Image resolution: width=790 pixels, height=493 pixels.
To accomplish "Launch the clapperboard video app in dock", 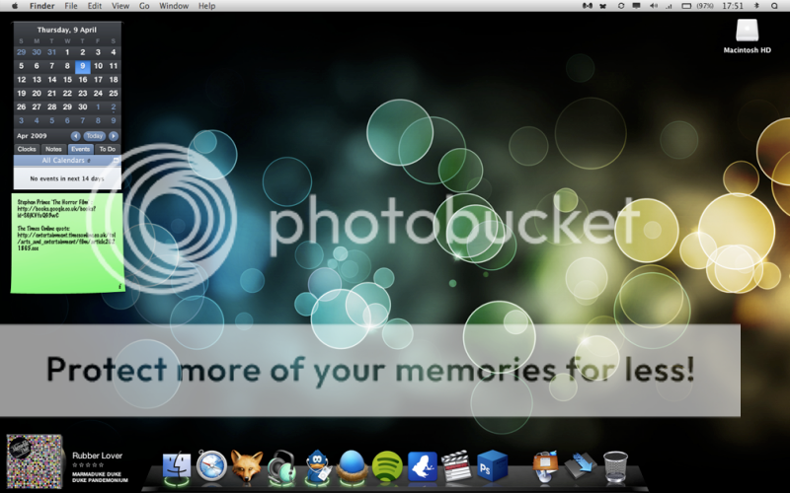I will click(x=456, y=465).
